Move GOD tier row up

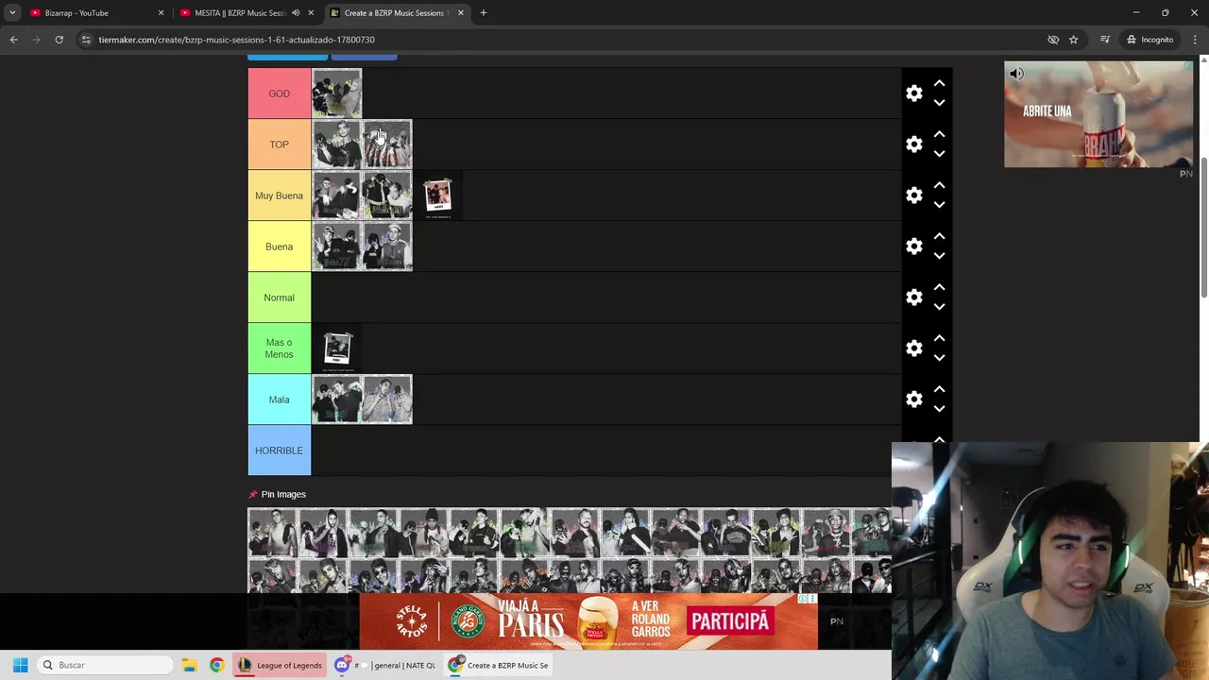coord(939,83)
